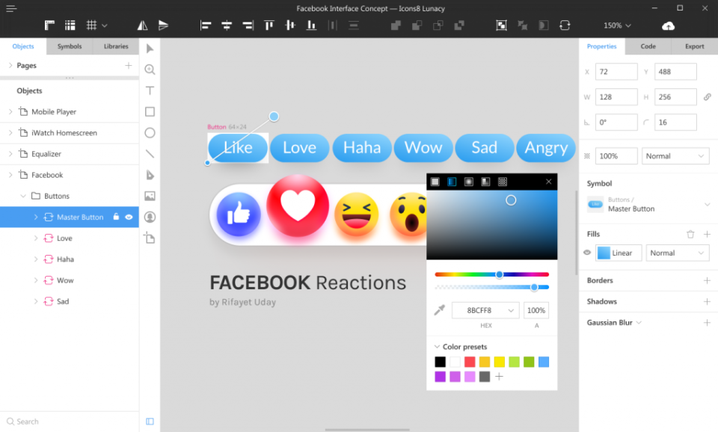Flip the selection vertically
Image resolution: width=718 pixels, height=432 pixels.
point(164,25)
